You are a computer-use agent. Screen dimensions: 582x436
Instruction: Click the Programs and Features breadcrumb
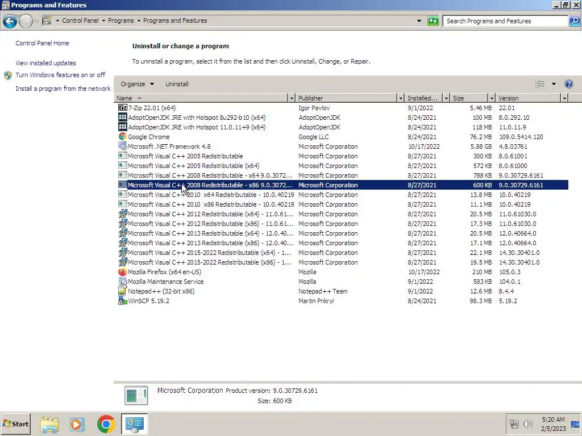(x=175, y=20)
